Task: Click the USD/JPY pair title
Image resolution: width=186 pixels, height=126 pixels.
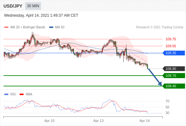Action: (x=13, y=6)
